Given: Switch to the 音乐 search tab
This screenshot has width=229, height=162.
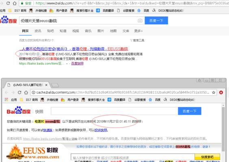Looking at the screenshot, I should tap(88, 31).
